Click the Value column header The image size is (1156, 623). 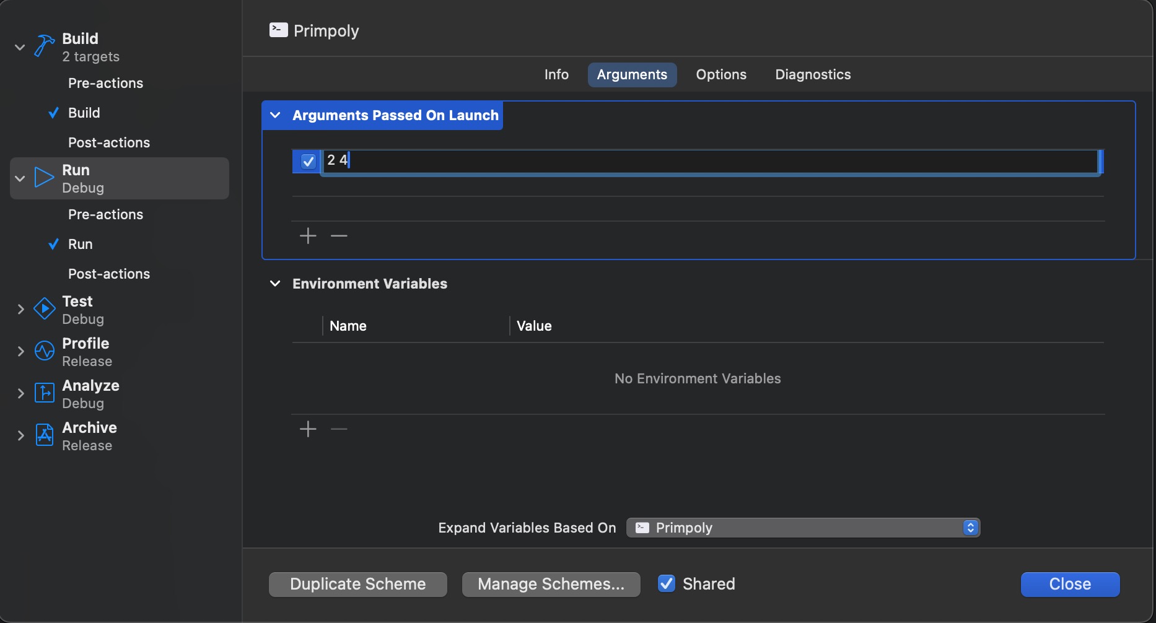[534, 326]
